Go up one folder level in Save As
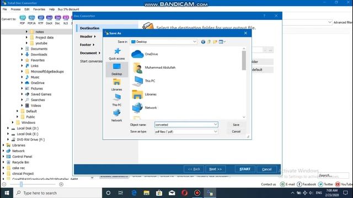Viewport: 353px width, 198px height. click(x=209, y=42)
